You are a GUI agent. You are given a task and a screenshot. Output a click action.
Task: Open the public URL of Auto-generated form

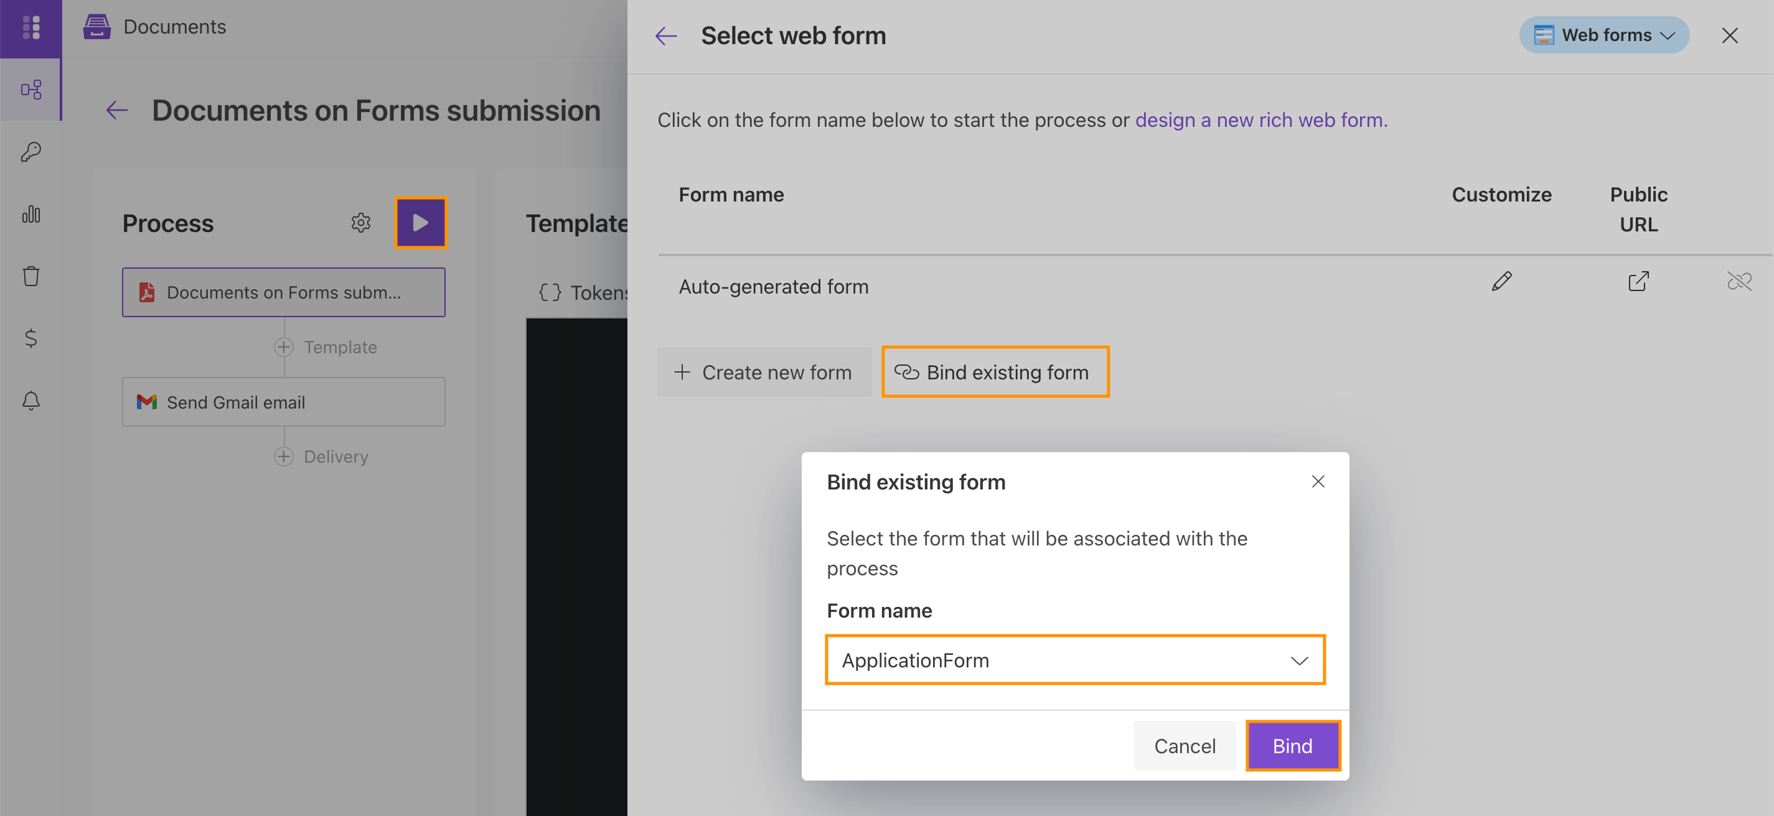1638,280
